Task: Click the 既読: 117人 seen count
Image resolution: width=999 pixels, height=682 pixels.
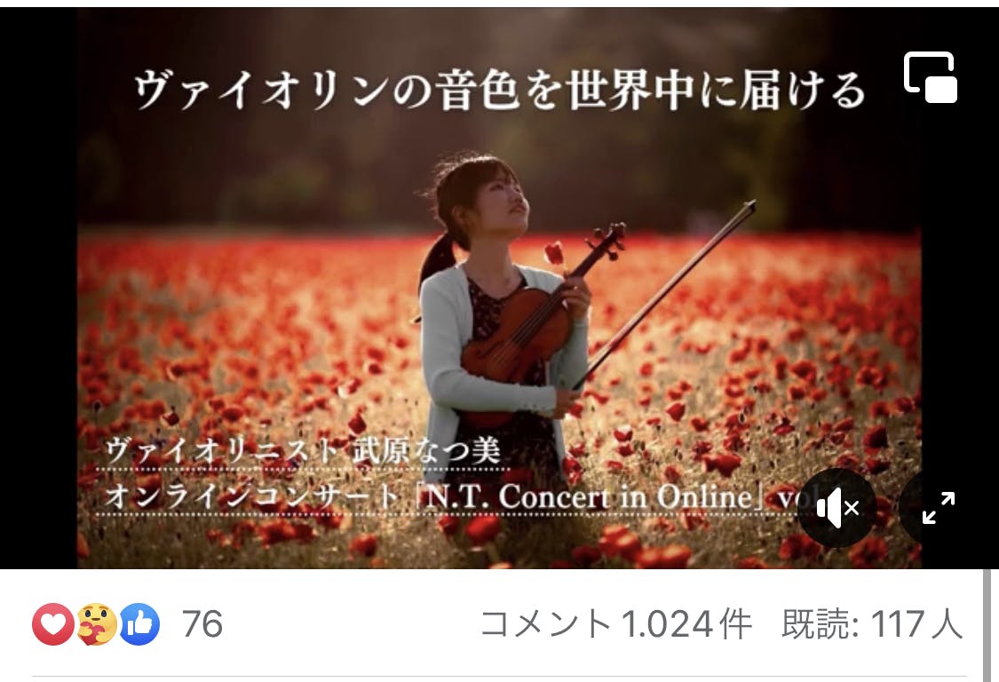Action: click(872, 624)
